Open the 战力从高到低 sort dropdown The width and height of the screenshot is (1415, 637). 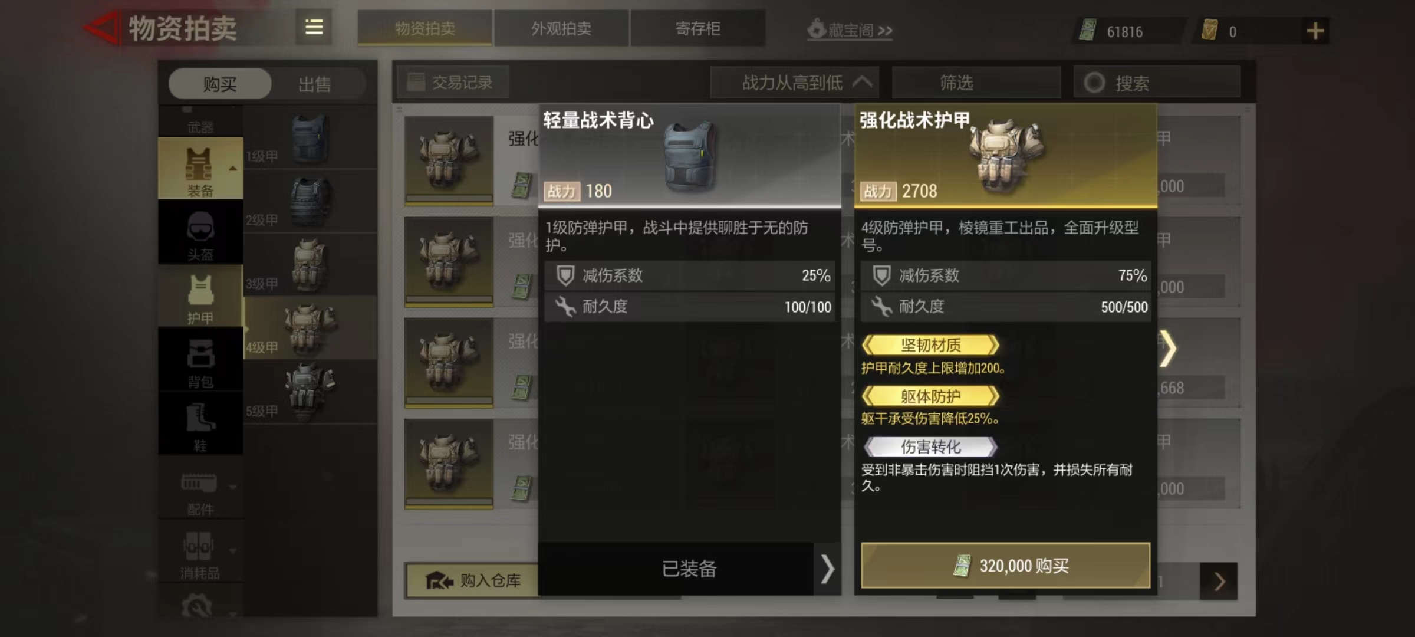pos(794,83)
